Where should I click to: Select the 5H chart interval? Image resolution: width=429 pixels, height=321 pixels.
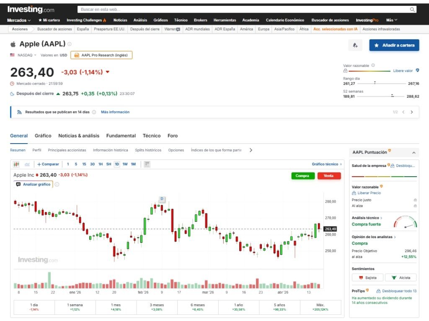click(x=109, y=164)
